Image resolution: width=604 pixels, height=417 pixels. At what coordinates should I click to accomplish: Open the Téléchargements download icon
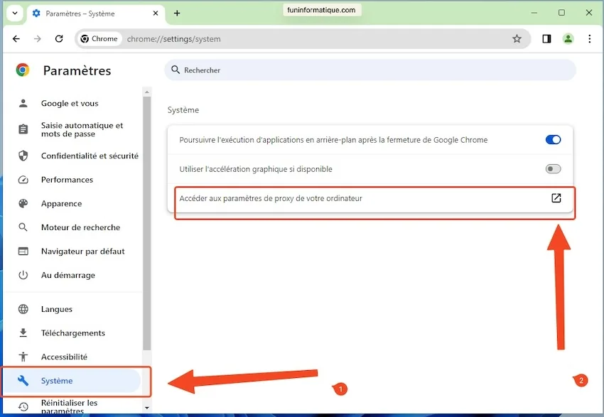pos(23,332)
